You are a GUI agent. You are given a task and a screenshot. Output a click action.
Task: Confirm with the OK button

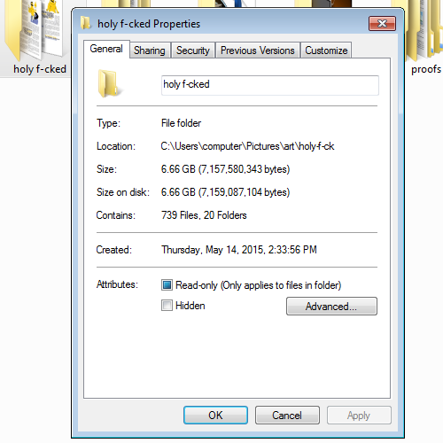pos(215,416)
